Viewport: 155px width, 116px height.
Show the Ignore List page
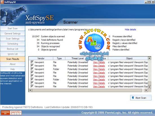(x=13, y=54)
